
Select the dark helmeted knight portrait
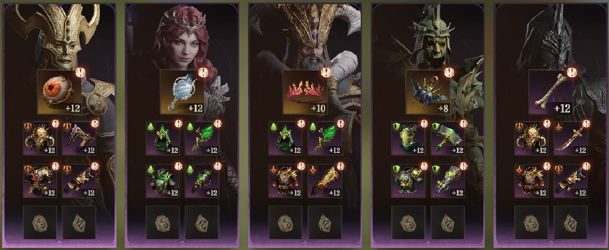click(x=551, y=37)
